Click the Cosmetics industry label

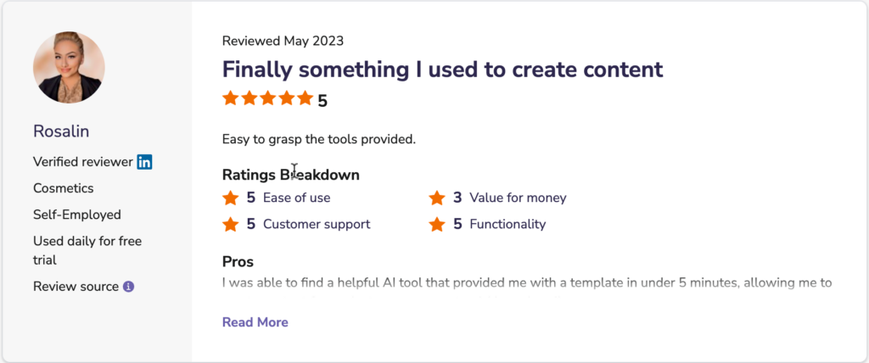63,188
